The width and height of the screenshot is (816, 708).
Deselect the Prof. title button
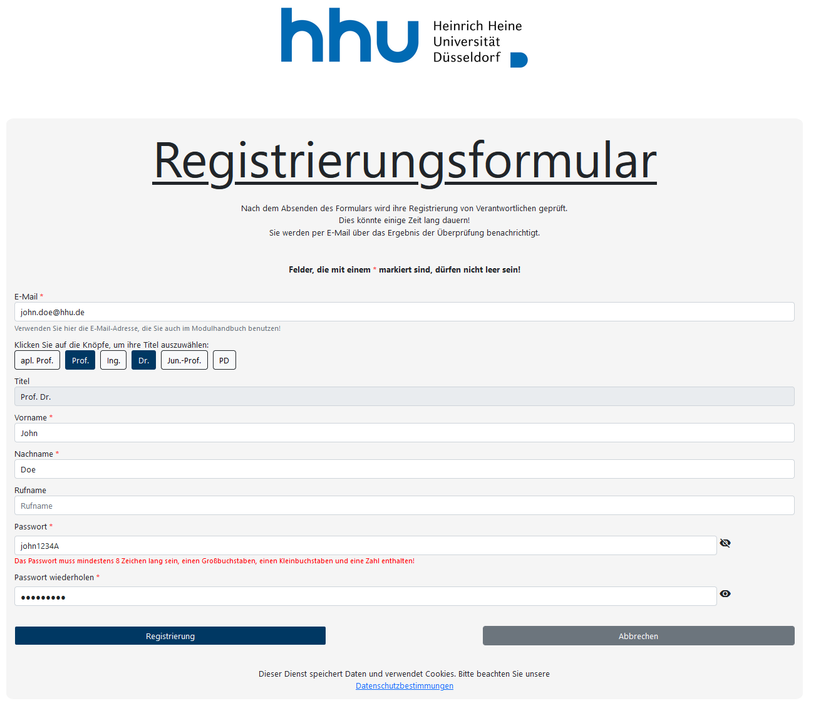pos(80,360)
